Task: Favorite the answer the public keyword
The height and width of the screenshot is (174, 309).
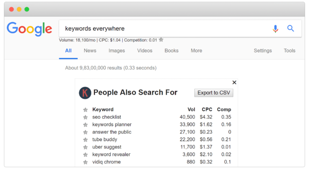Action: click(86, 132)
